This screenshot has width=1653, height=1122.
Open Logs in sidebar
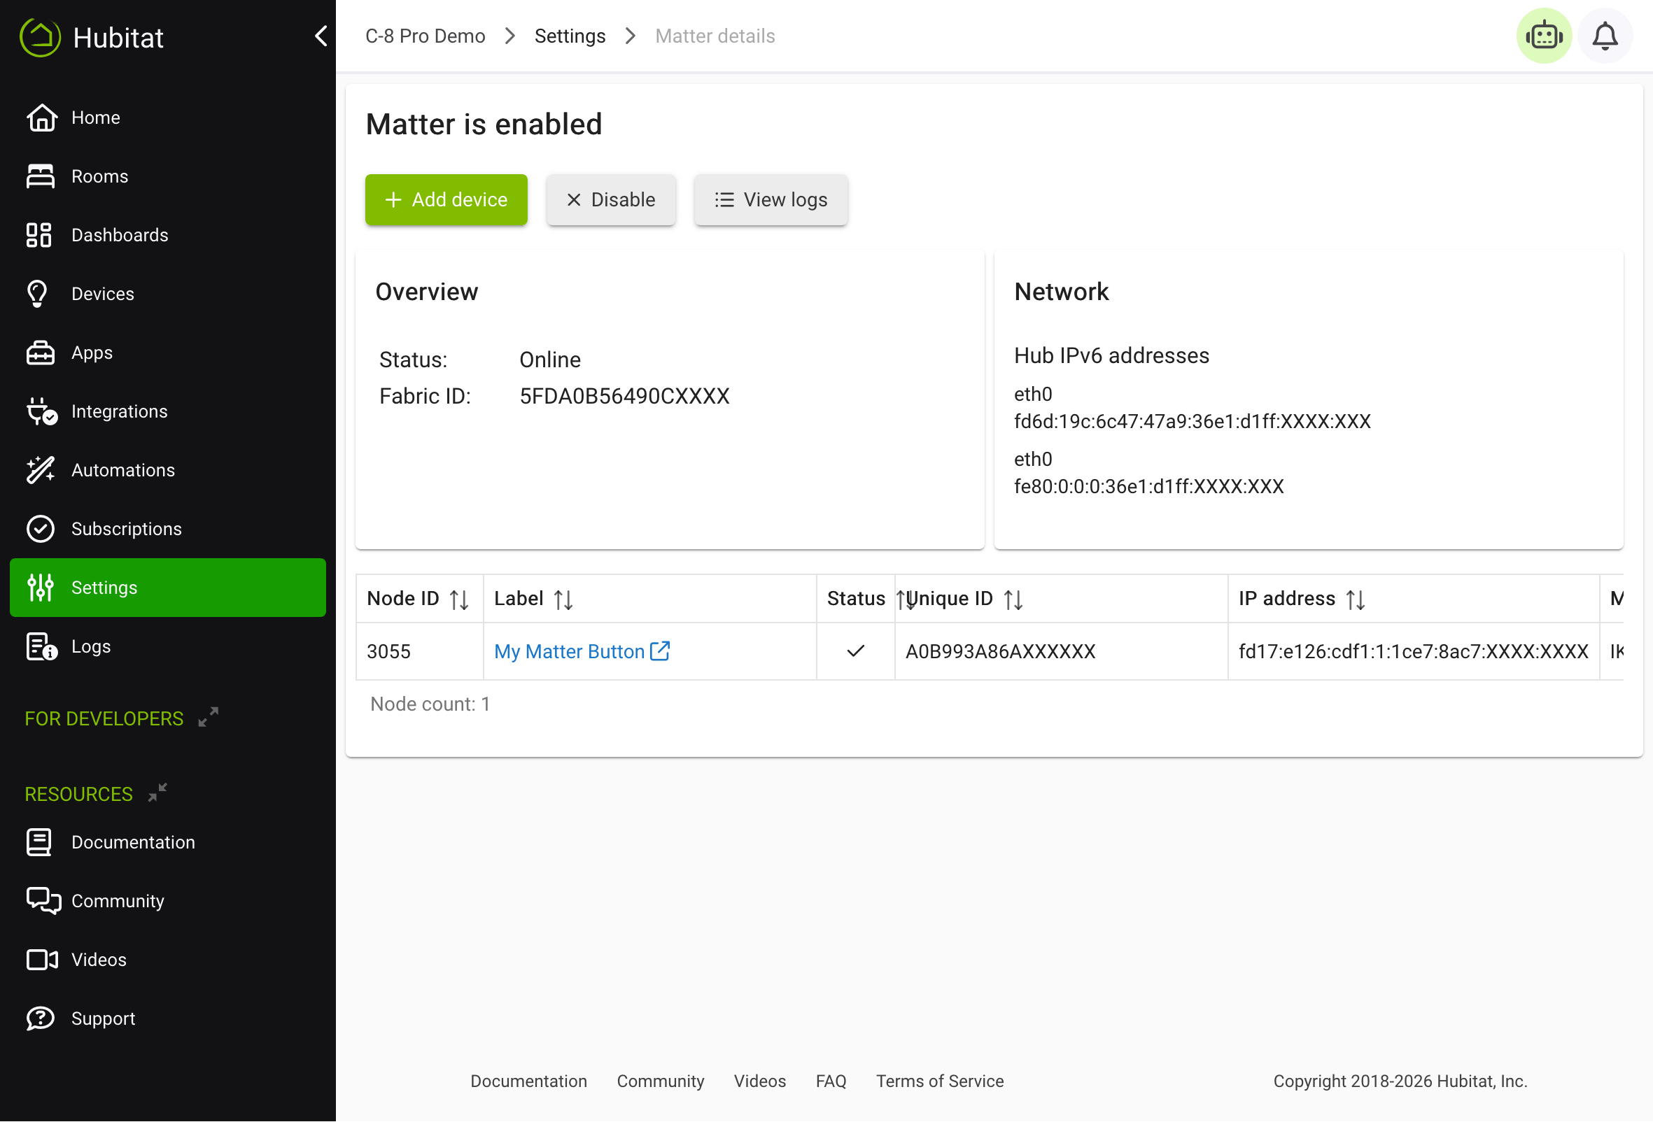point(168,647)
